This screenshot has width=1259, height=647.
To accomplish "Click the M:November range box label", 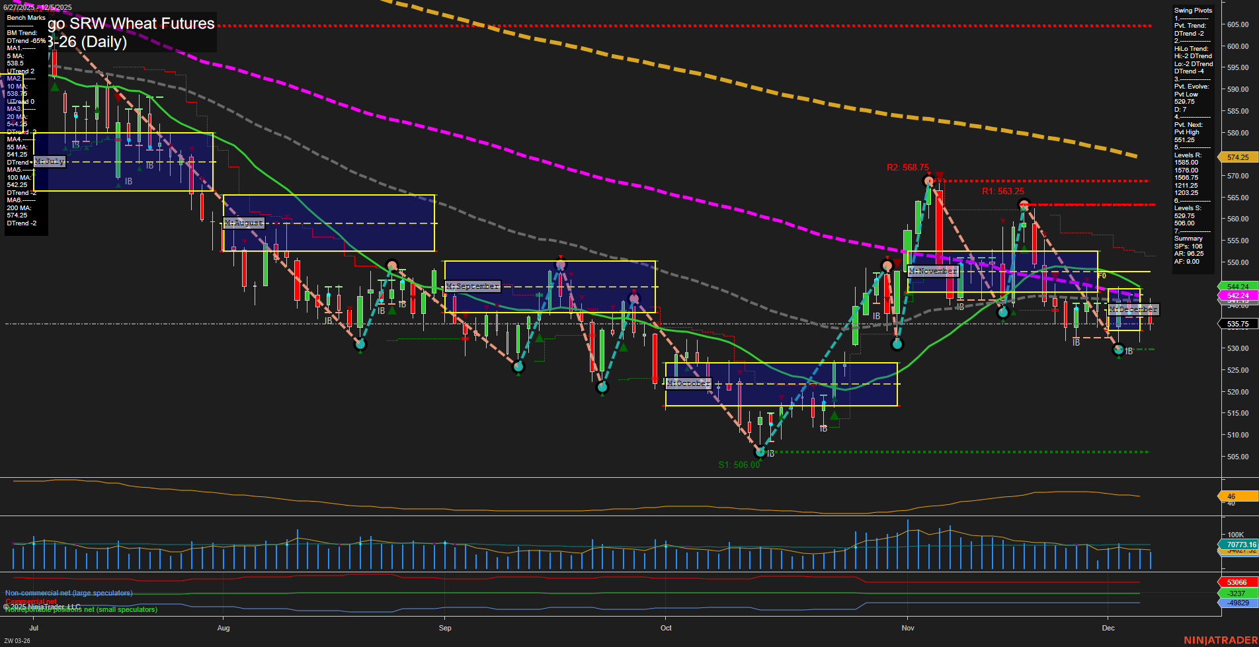I will point(933,270).
